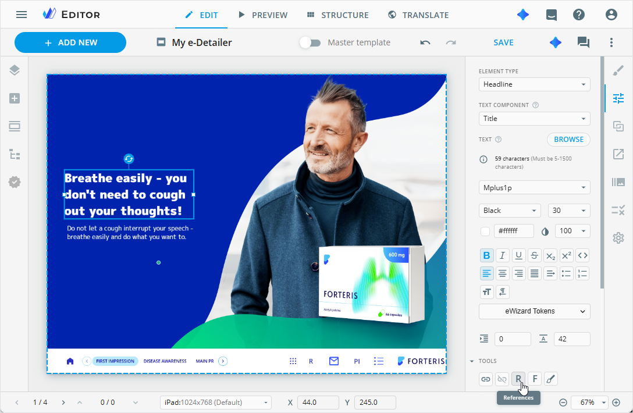The height and width of the screenshot is (413, 633).
Task: Toggle Italic formatting
Action: point(502,255)
